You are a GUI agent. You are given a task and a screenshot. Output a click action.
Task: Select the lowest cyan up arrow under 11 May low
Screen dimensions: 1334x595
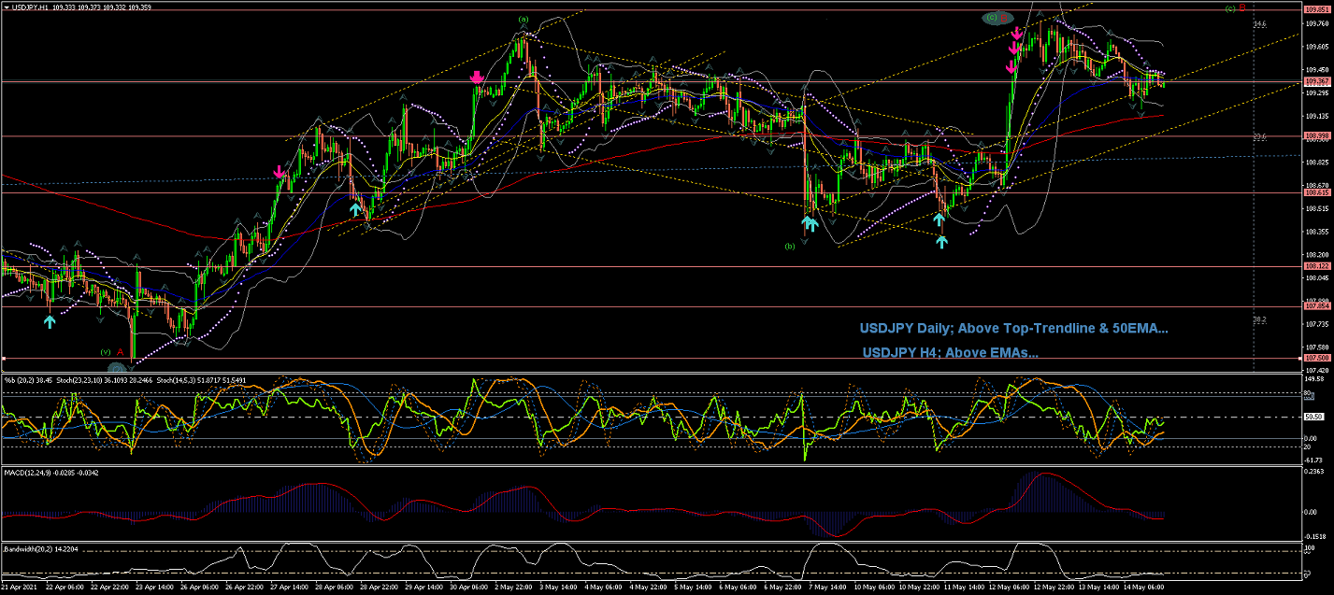pos(941,241)
